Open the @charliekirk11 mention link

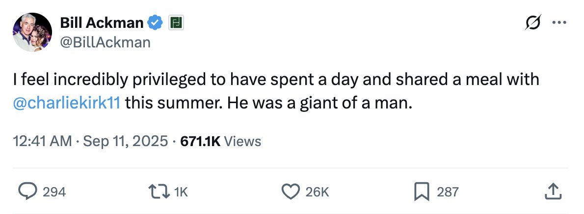[x=68, y=104]
